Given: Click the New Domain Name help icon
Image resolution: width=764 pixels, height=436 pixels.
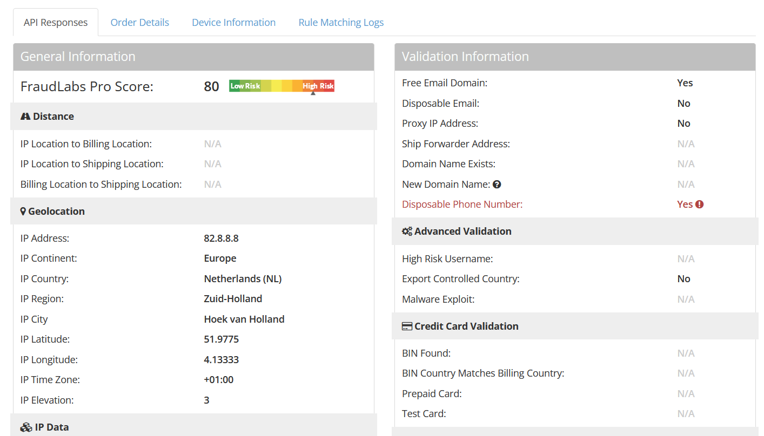Looking at the screenshot, I should pyautogui.click(x=497, y=185).
